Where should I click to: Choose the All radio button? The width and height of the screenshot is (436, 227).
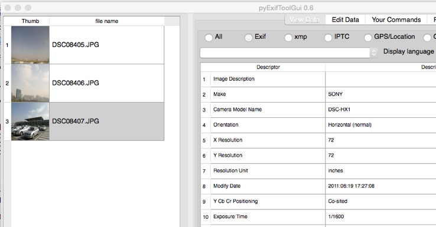tap(209, 37)
